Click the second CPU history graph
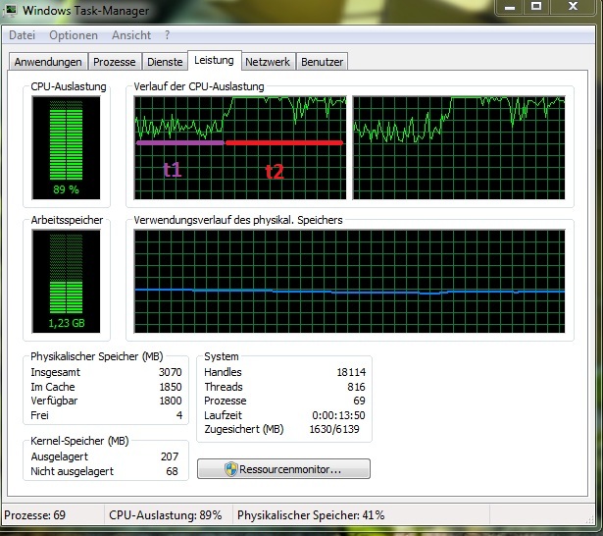This screenshot has width=603, height=536. [459, 148]
